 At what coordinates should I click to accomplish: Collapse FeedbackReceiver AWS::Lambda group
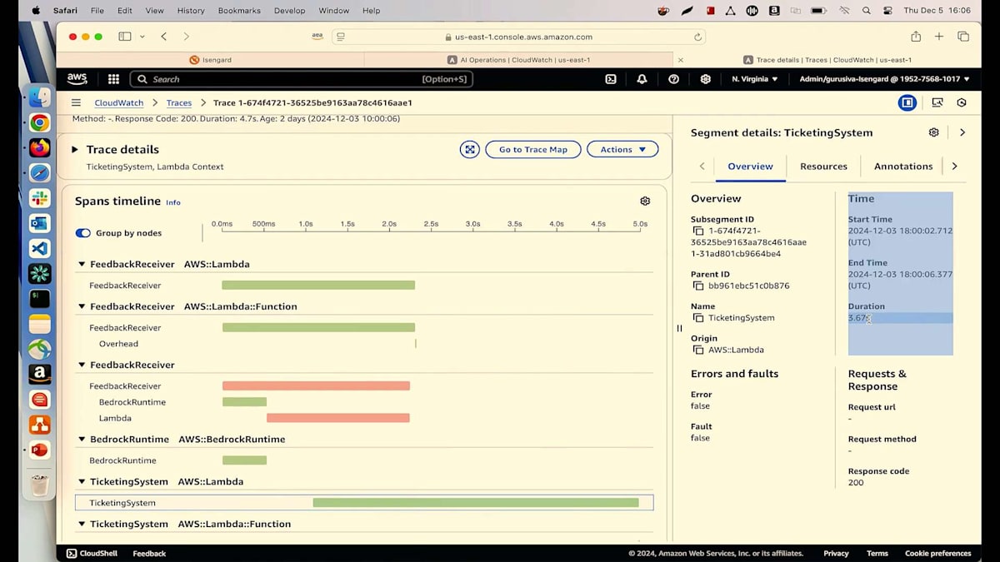tap(82, 264)
